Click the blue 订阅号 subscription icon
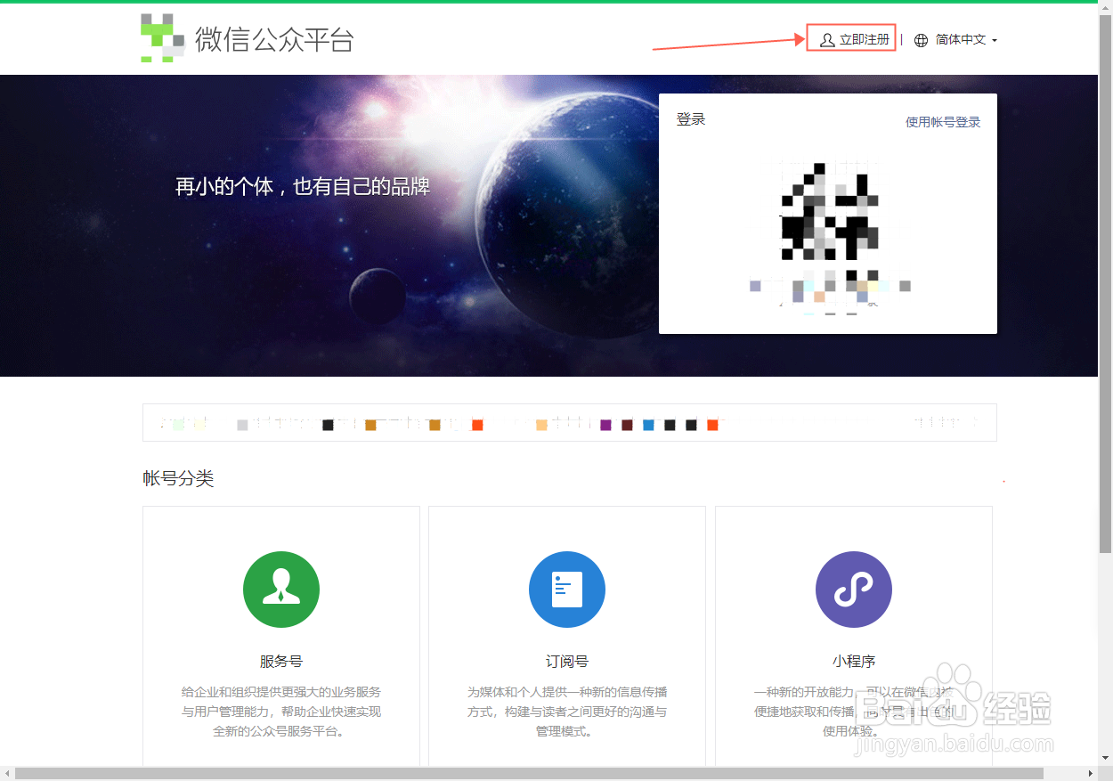Image resolution: width=1113 pixels, height=781 pixels. tap(567, 590)
